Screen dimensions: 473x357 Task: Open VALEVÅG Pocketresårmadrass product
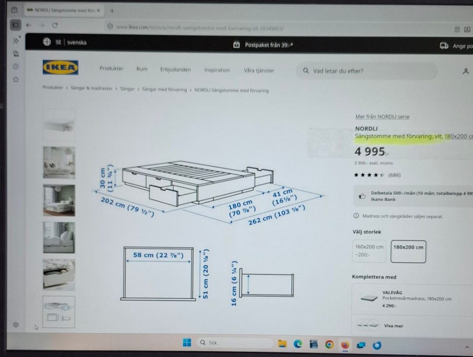click(x=412, y=299)
